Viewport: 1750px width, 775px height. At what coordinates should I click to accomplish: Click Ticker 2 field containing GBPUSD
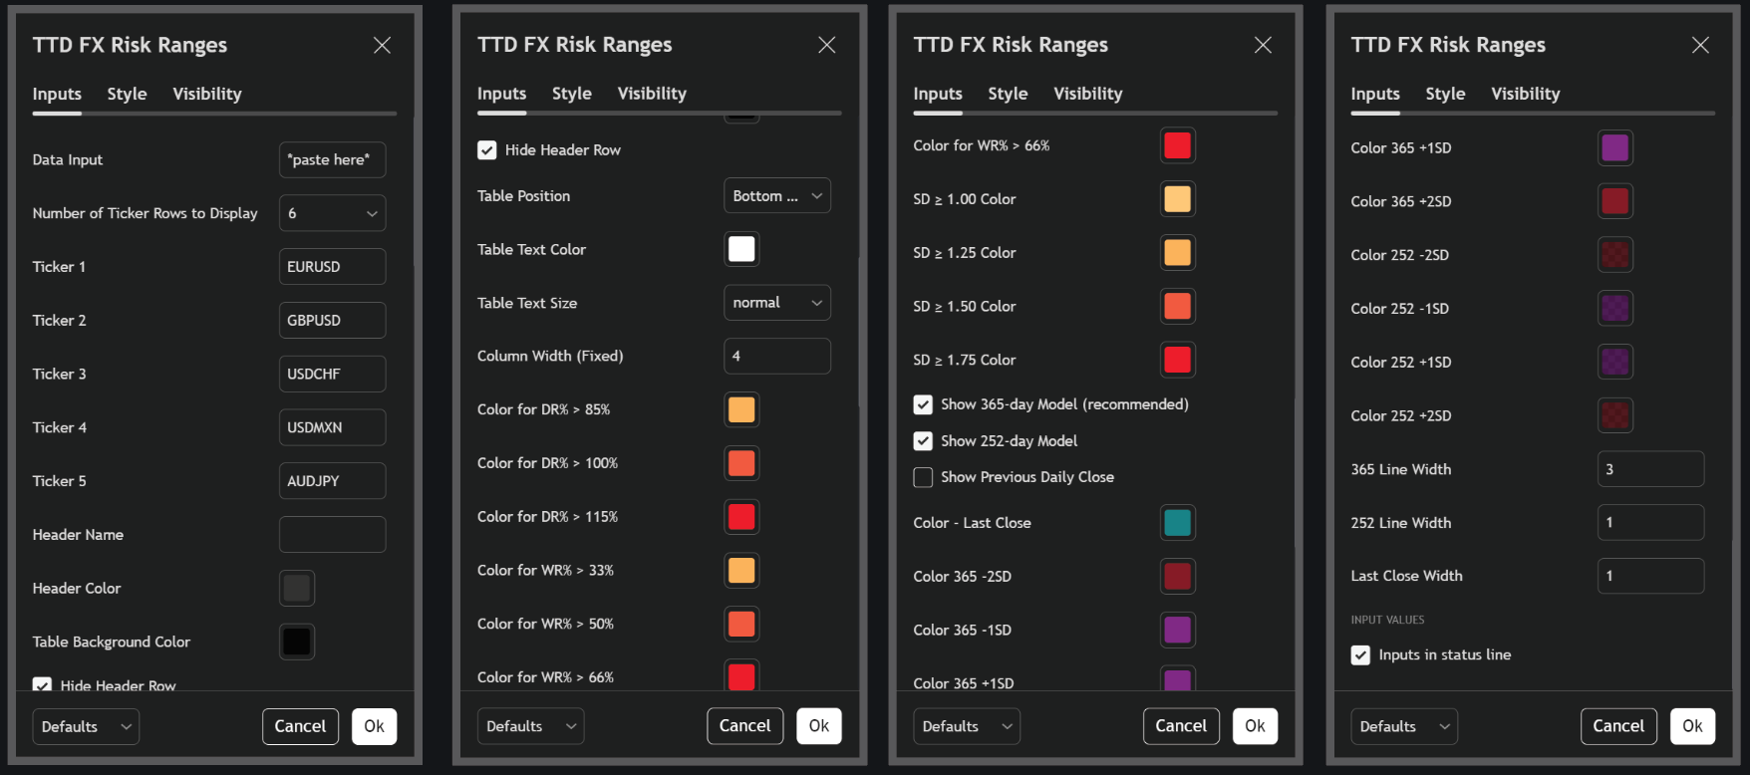pos(332,321)
